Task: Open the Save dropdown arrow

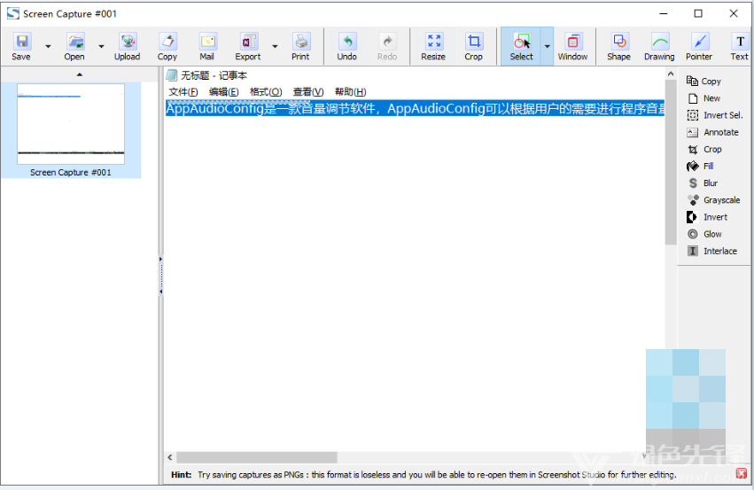Action: coord(48,47)
